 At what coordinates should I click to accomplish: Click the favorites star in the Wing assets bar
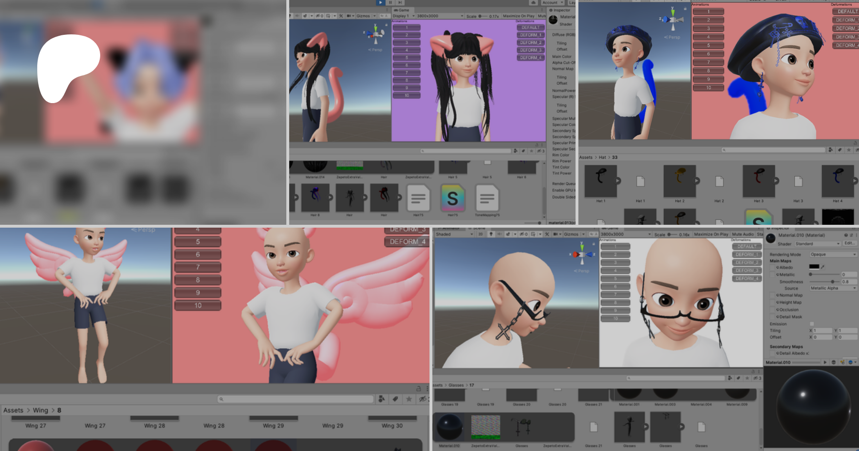click(409, 399)
